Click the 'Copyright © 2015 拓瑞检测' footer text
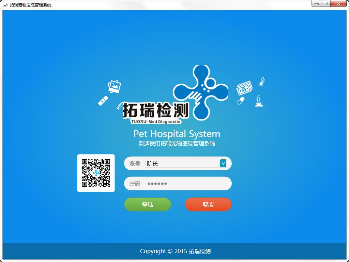Image resolution: width=349 pixels, height=262 pixels. coord(176,251)
